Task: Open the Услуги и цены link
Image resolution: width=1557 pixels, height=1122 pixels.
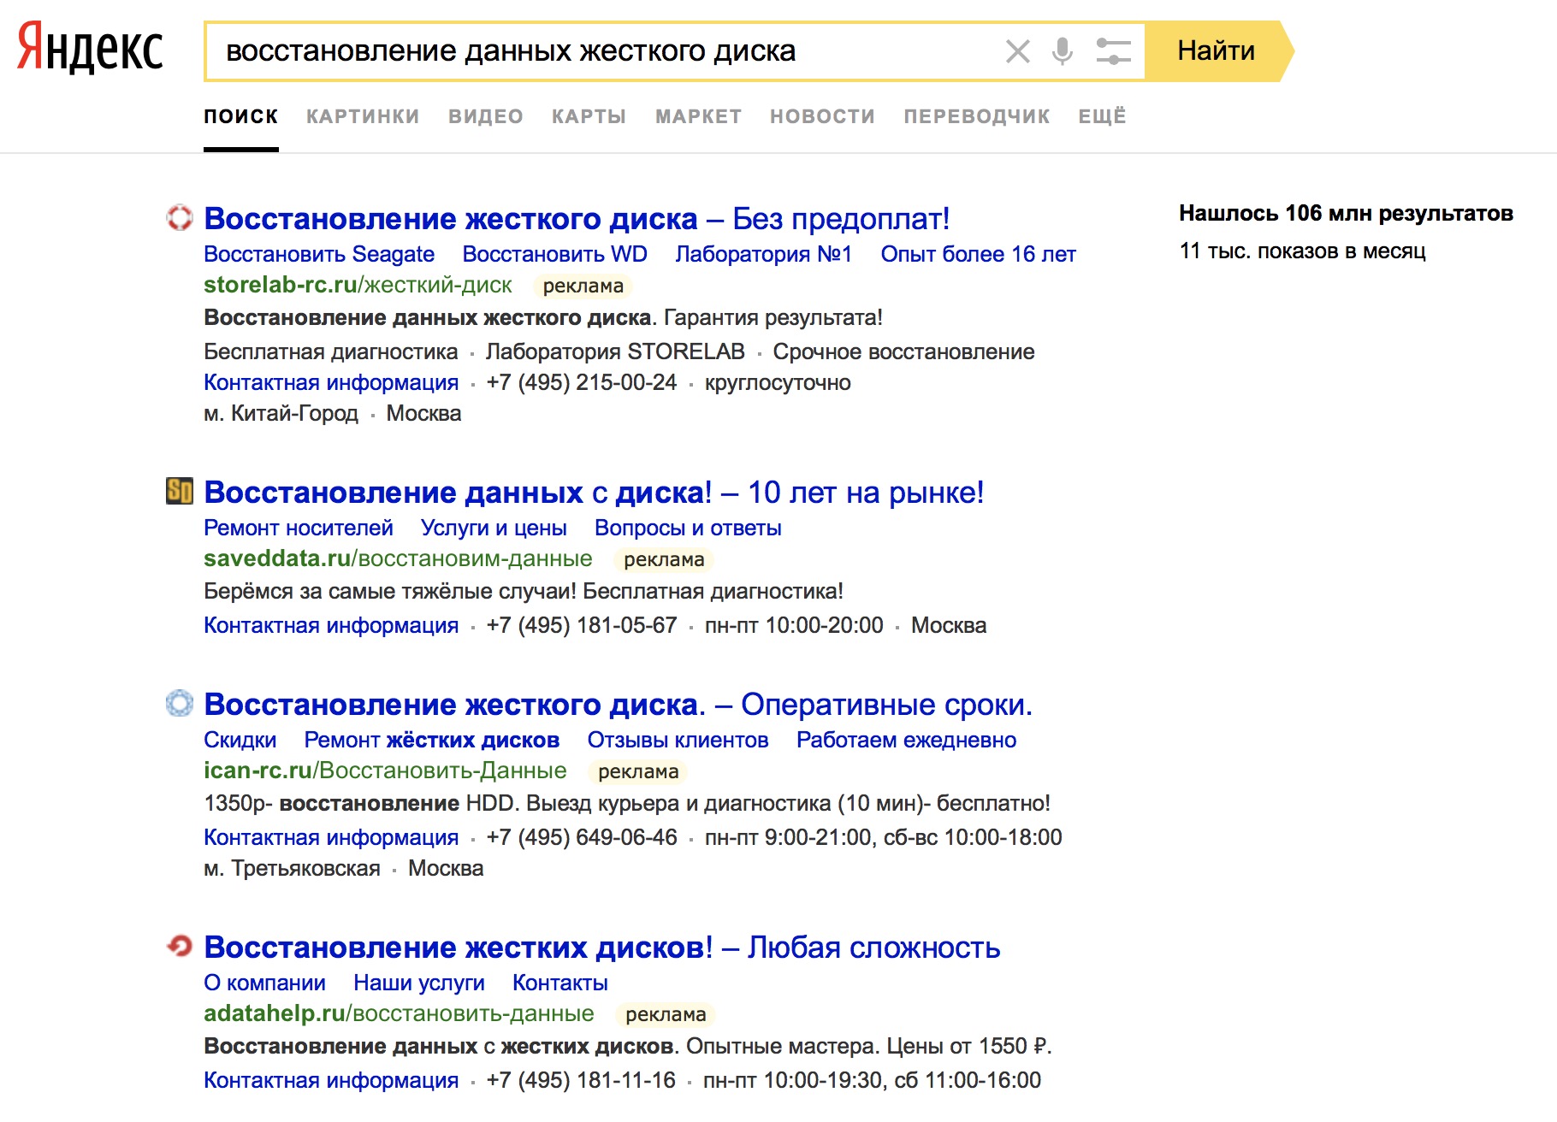Action: click(494, 528)
